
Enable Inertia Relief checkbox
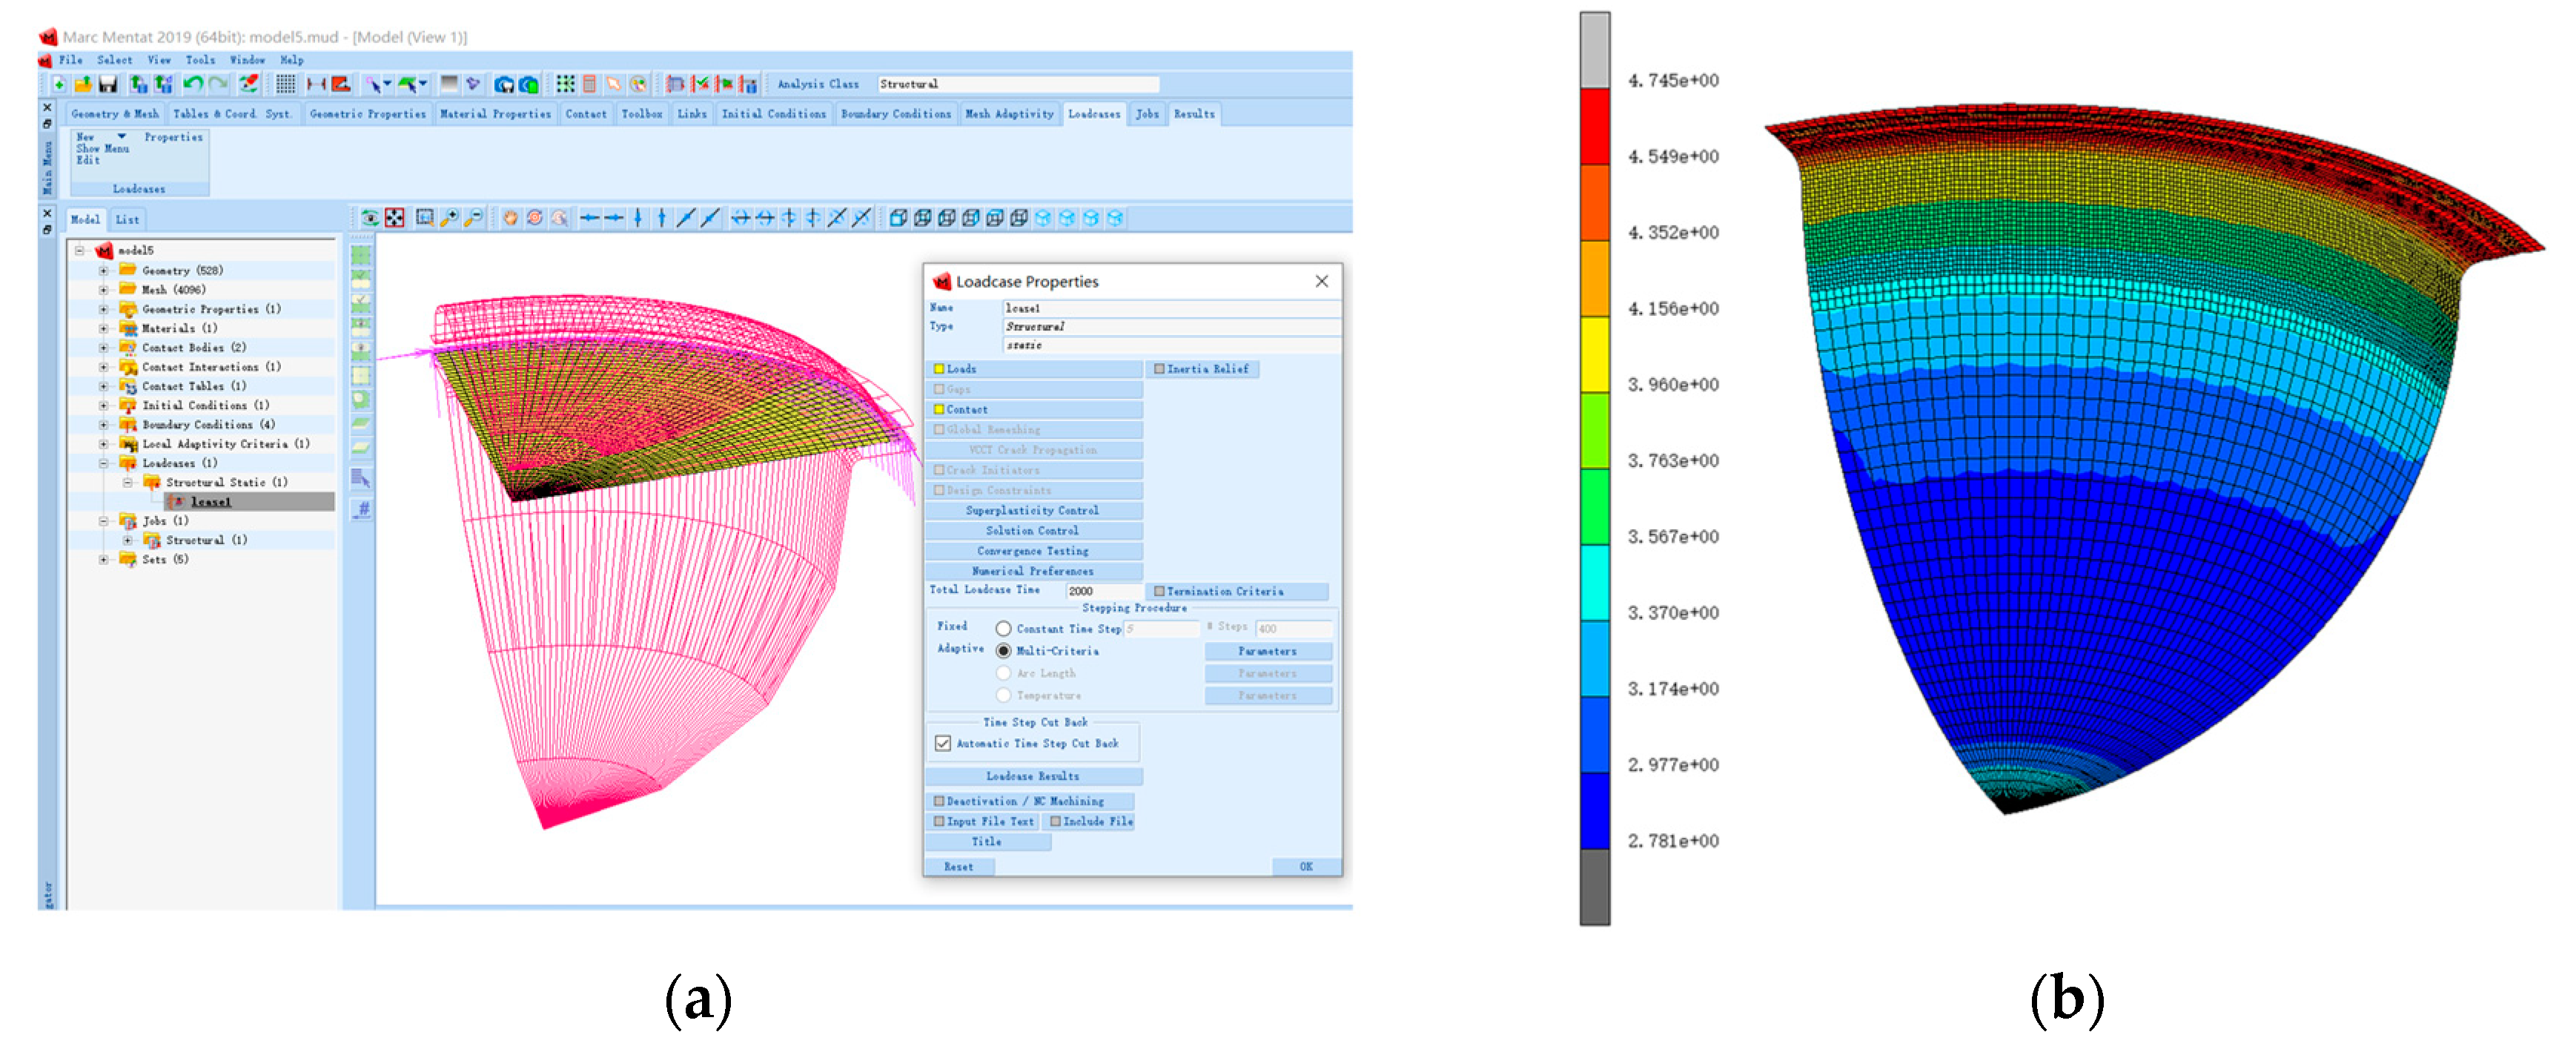(x=1159, y=369)
